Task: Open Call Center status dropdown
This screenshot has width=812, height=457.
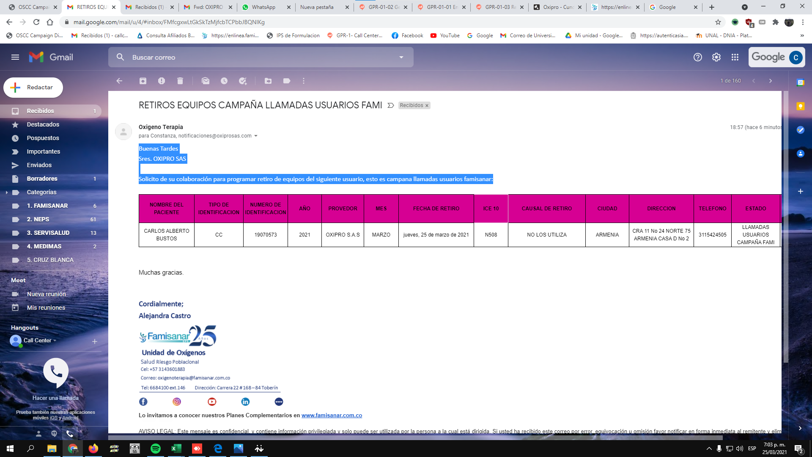Action: coord(55,340)
